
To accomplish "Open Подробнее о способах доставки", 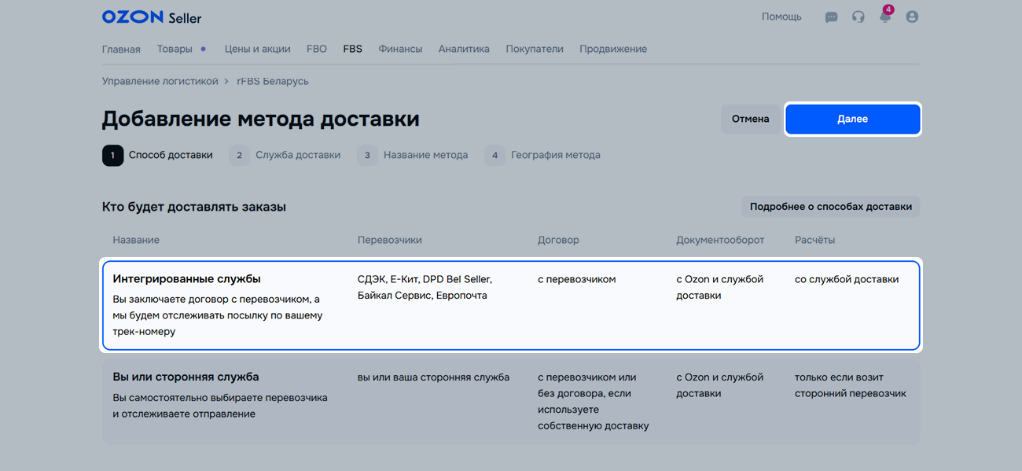I will coord(830,207).
